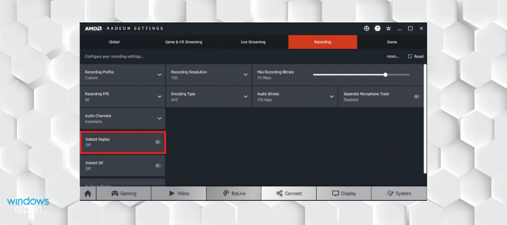Switch to the Game & VR Streaming tab

(184, 42)
